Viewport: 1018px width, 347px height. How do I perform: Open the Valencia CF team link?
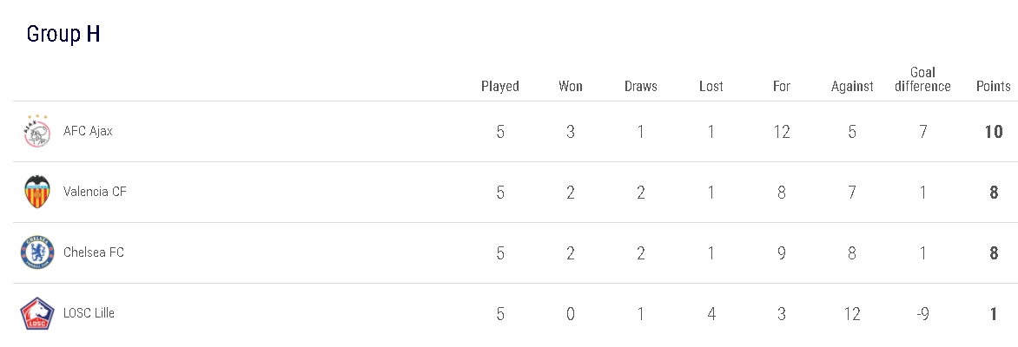point(95,192)
